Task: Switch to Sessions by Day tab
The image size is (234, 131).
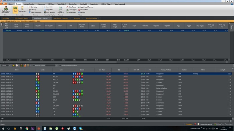Action: [91, 18]
